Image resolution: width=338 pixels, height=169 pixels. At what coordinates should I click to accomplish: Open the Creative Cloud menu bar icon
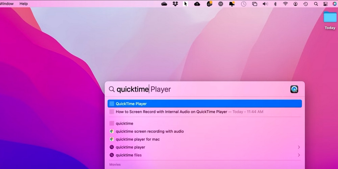coord(164,4)
